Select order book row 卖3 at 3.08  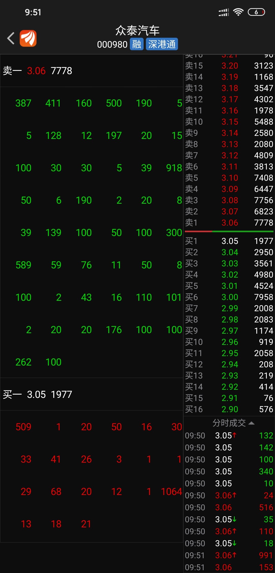click(x=229, y=200)
